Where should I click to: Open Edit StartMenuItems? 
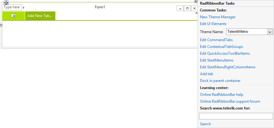pyautogui.click(x=217, y=60)
